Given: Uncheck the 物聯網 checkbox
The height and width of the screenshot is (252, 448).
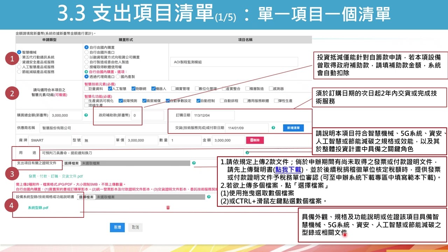Looking at the screenshot, I should (x=133, y=89).
